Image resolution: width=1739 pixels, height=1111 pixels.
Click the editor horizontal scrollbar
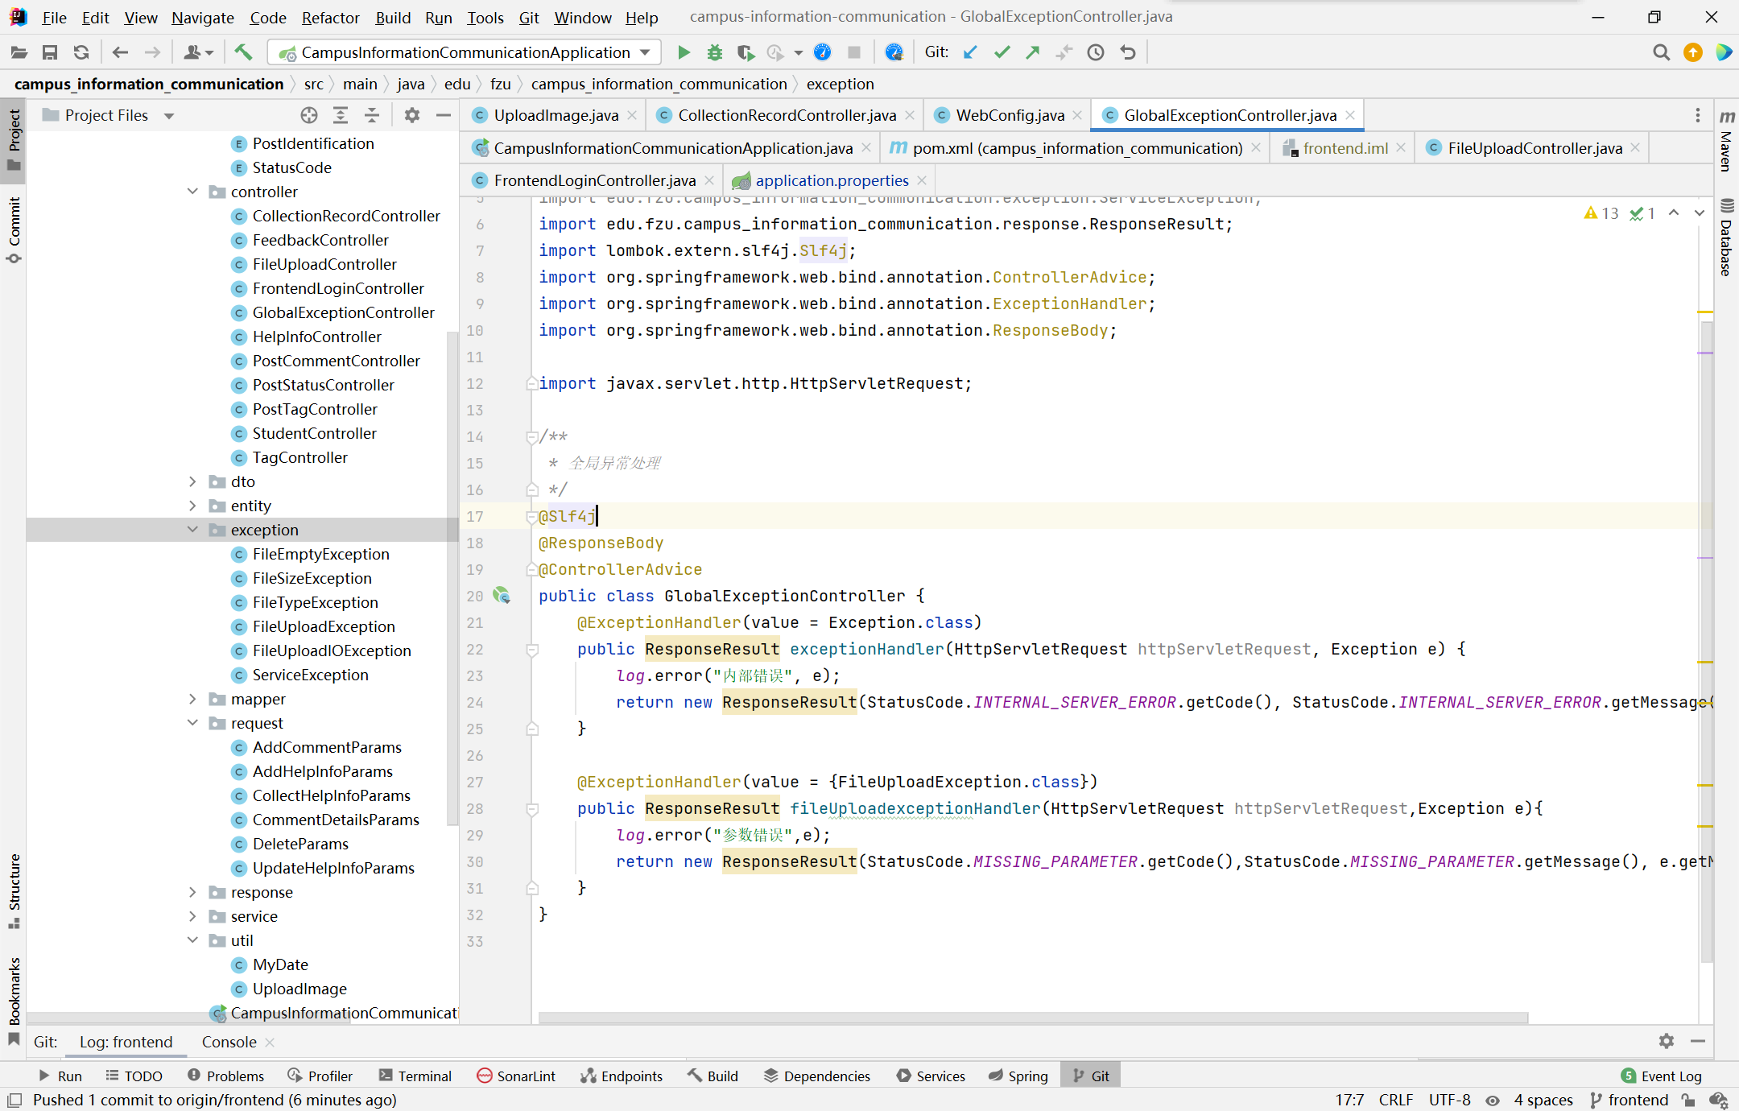click(1032, 1018)
